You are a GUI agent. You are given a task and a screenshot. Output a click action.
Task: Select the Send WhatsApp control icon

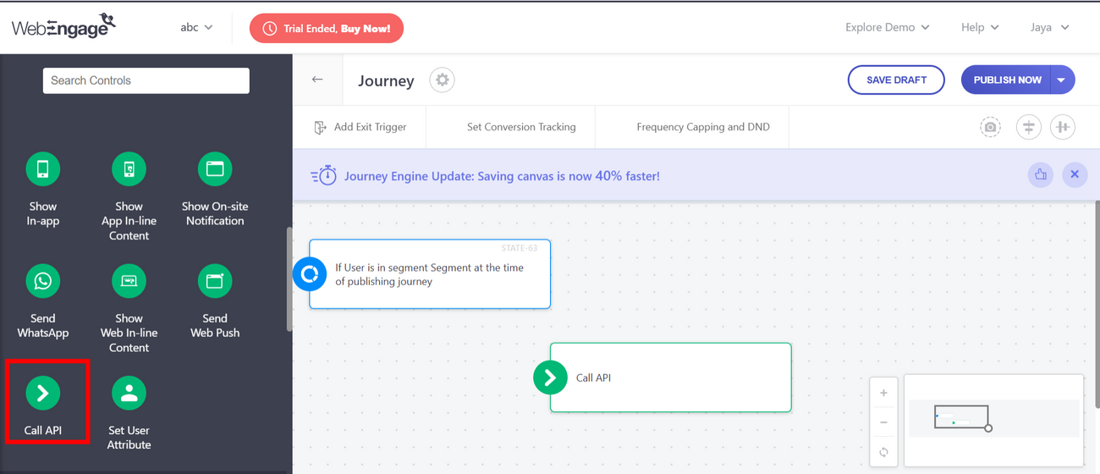(x=43, y=281)
